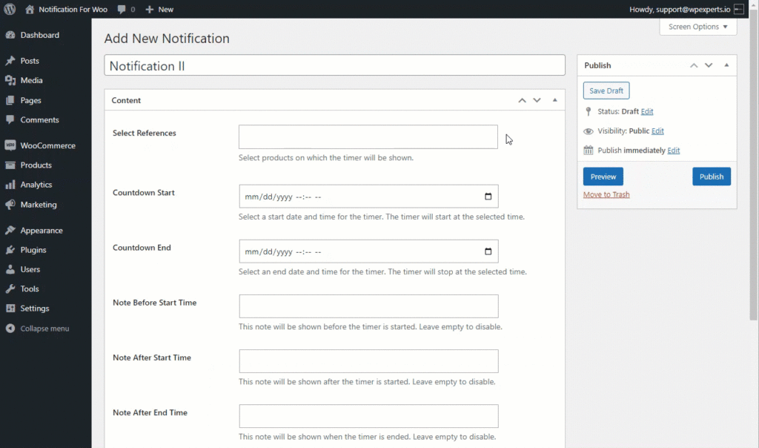Edit the Publish immediately schedule
Image resolution: width=759 pixels, height=448 pixels.
[673, 150]
